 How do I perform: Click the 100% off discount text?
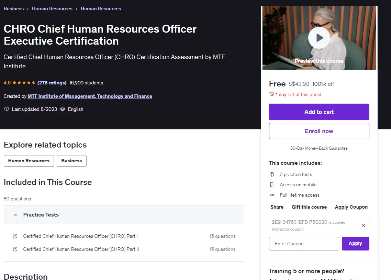(x=323, y=84)
